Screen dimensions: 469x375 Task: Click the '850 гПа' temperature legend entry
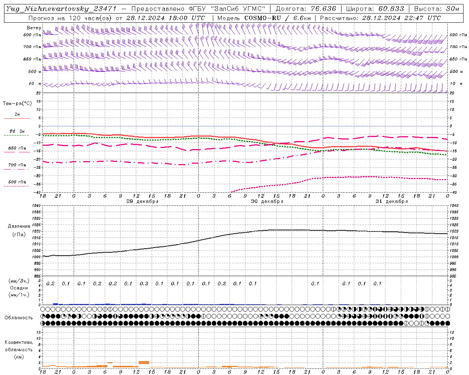(17, 148)
